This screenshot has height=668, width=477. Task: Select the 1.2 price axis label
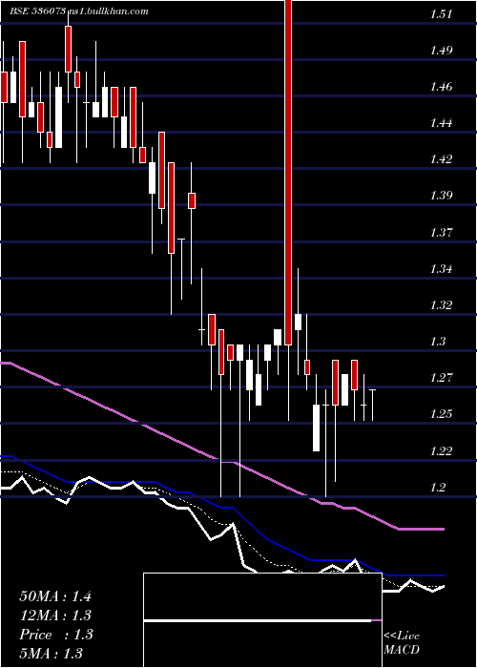coord(439,488)
